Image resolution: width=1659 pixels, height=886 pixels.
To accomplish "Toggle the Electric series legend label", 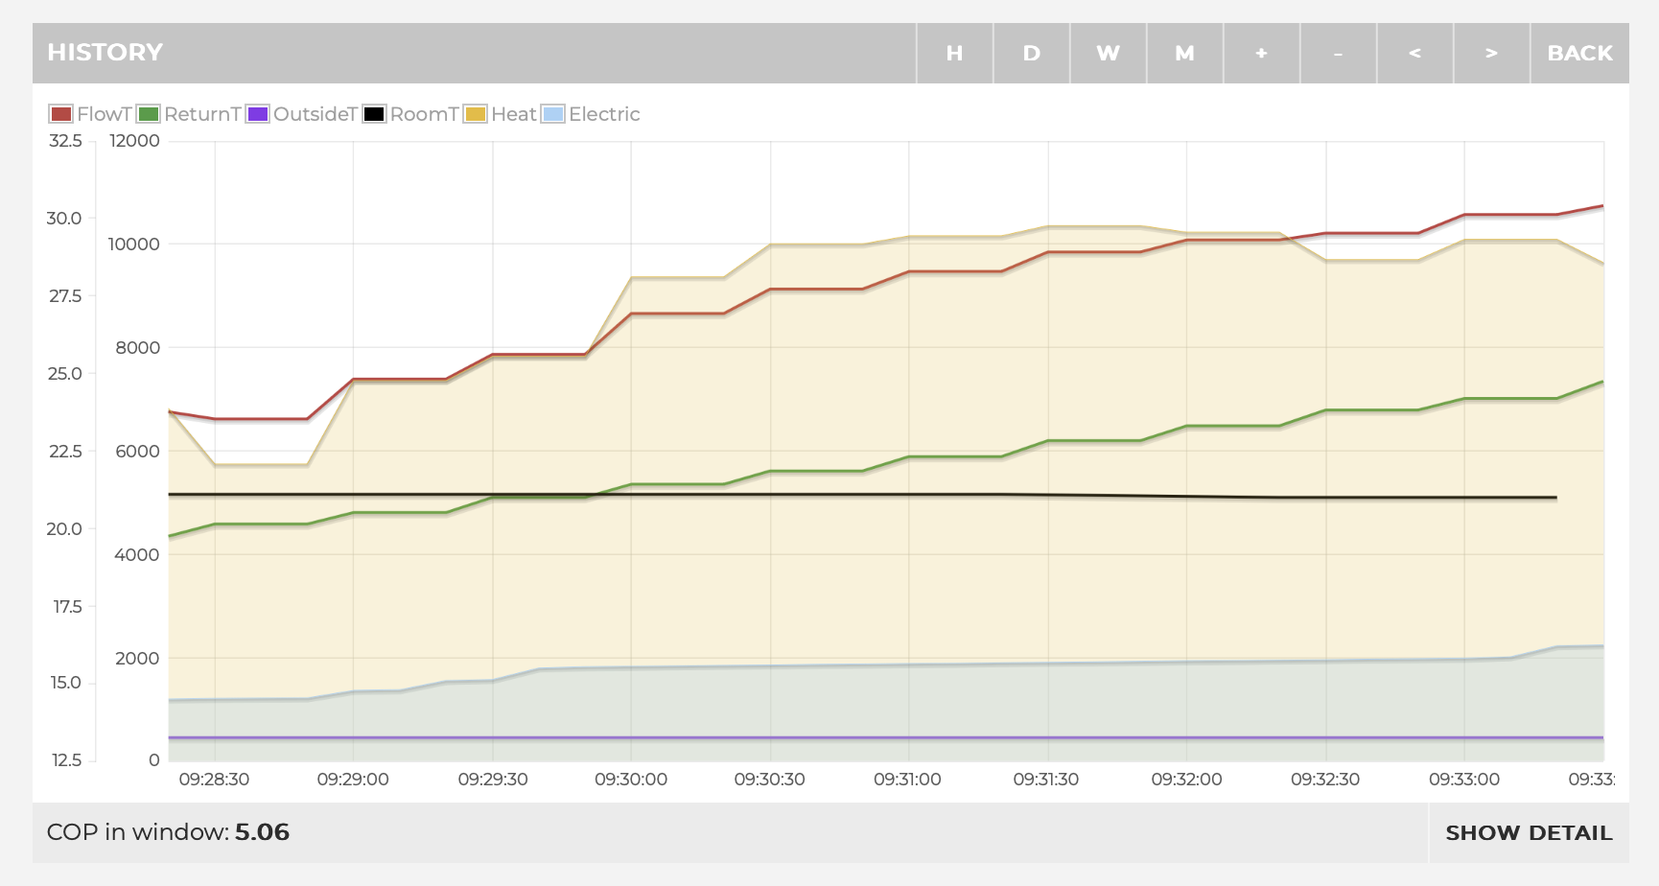I will point(603,114).
